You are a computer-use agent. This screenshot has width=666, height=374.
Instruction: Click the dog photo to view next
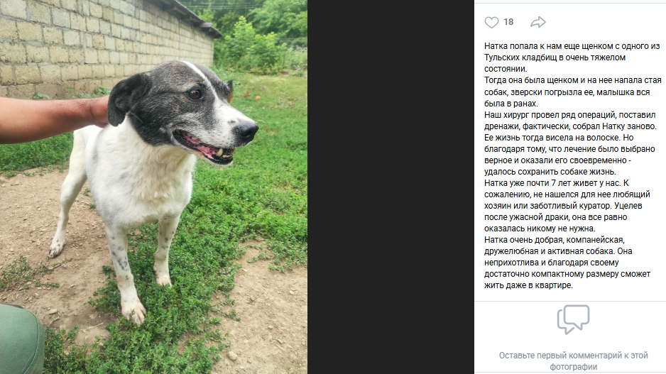click(154, 187)
